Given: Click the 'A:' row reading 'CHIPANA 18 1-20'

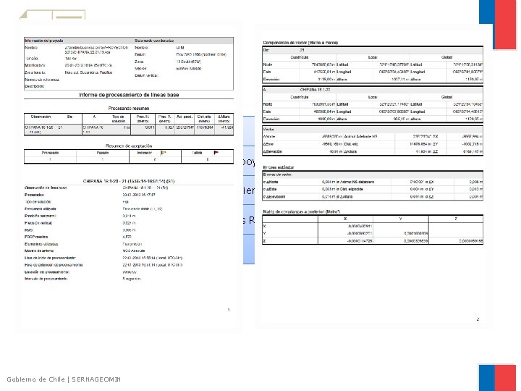Looking at the screenshot, I should click(x=373, y=90).
